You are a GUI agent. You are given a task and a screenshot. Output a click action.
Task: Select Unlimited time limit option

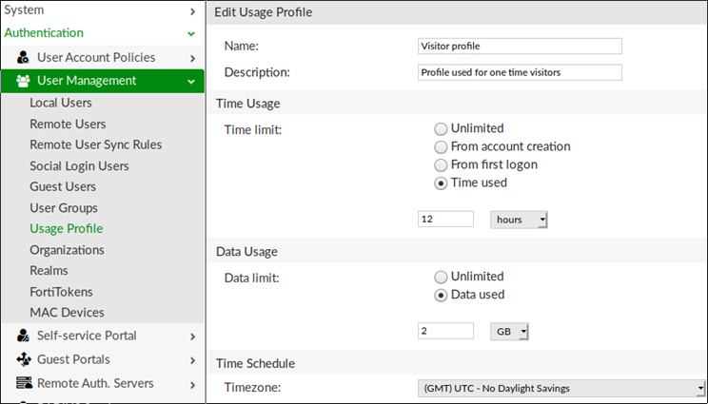click(x=441, y=128)
